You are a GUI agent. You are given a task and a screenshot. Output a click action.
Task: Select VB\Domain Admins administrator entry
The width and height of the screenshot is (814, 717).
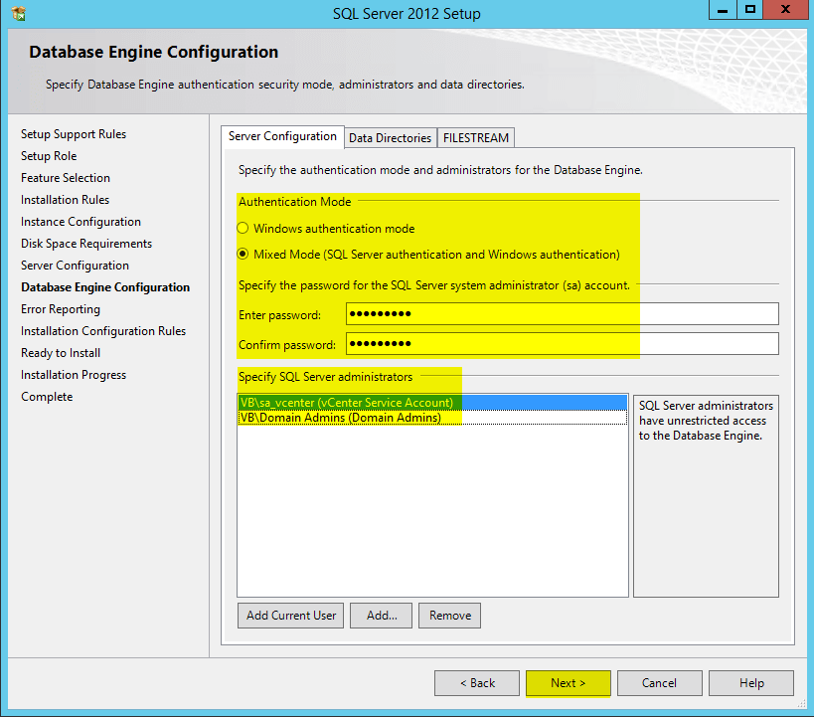pyautogui.click(x=432, y=418)
